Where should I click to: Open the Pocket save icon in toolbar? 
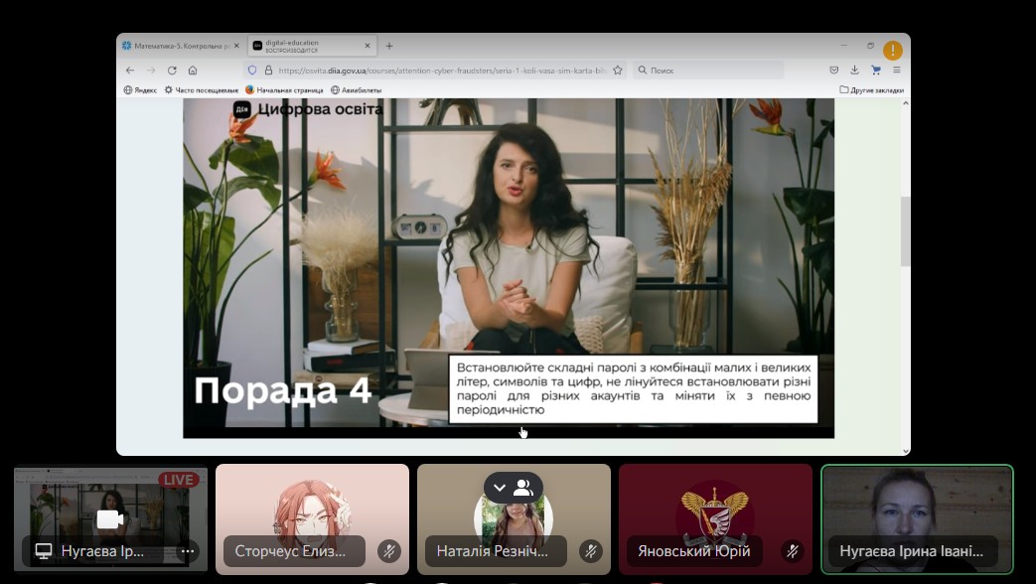pyautogui.click(x=834, y=71)
